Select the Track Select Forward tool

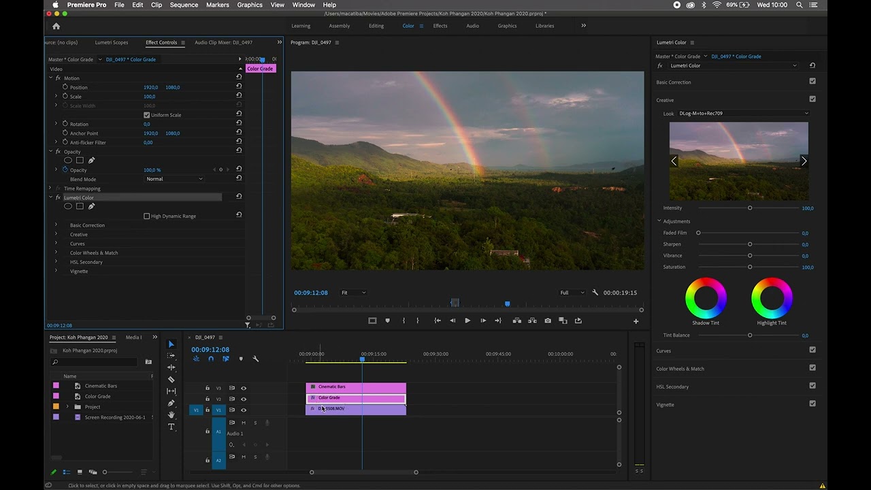tap(171, 355)
